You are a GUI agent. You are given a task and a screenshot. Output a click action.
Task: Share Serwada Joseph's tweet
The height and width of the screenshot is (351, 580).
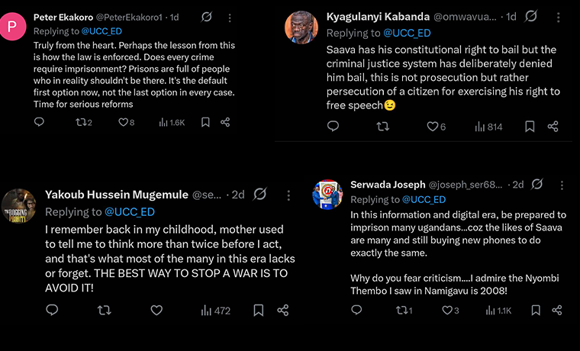pyautogui.click(x=557, y=311)
